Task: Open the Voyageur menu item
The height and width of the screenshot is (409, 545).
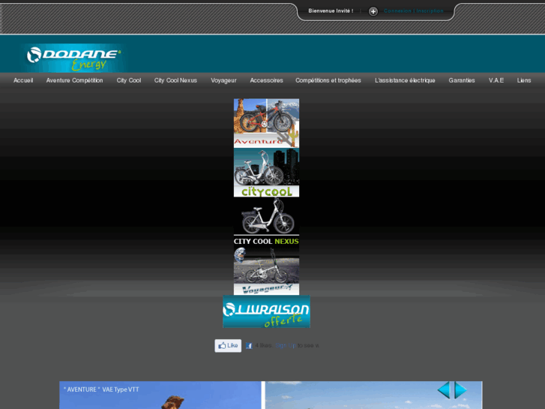Action: click(x=223, y=80)
